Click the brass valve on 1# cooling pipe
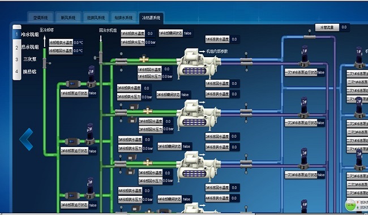Screen dimensions: 368x215 pyautogui.click(x=144, y=59)
